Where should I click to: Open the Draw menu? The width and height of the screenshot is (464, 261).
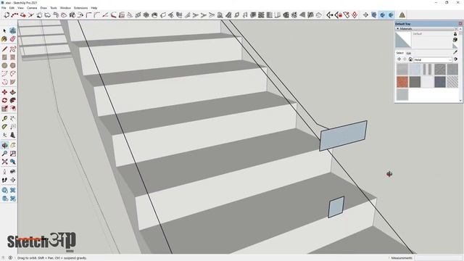tap(43, 8)
